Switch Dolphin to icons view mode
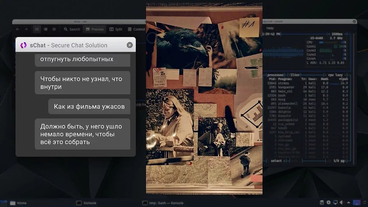368x207 pixels. (x=36, y=29)
